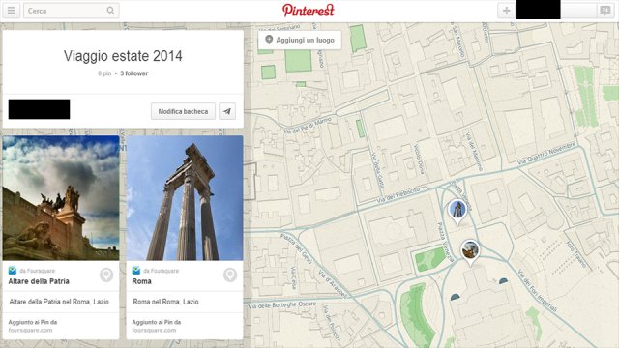619x348 pixels.
Task: Click the plus add-pin button
Action: click(506, 11)
